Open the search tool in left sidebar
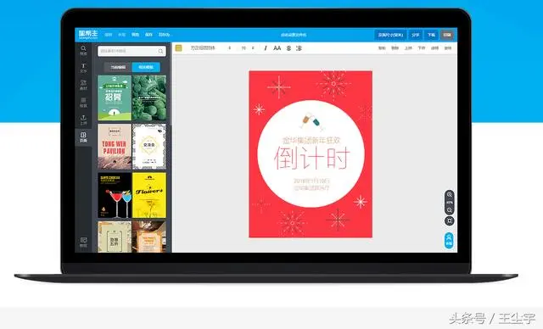 point(83,50)
